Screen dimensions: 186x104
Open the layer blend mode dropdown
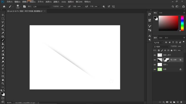pyautogui.click(x=161, y=47)
